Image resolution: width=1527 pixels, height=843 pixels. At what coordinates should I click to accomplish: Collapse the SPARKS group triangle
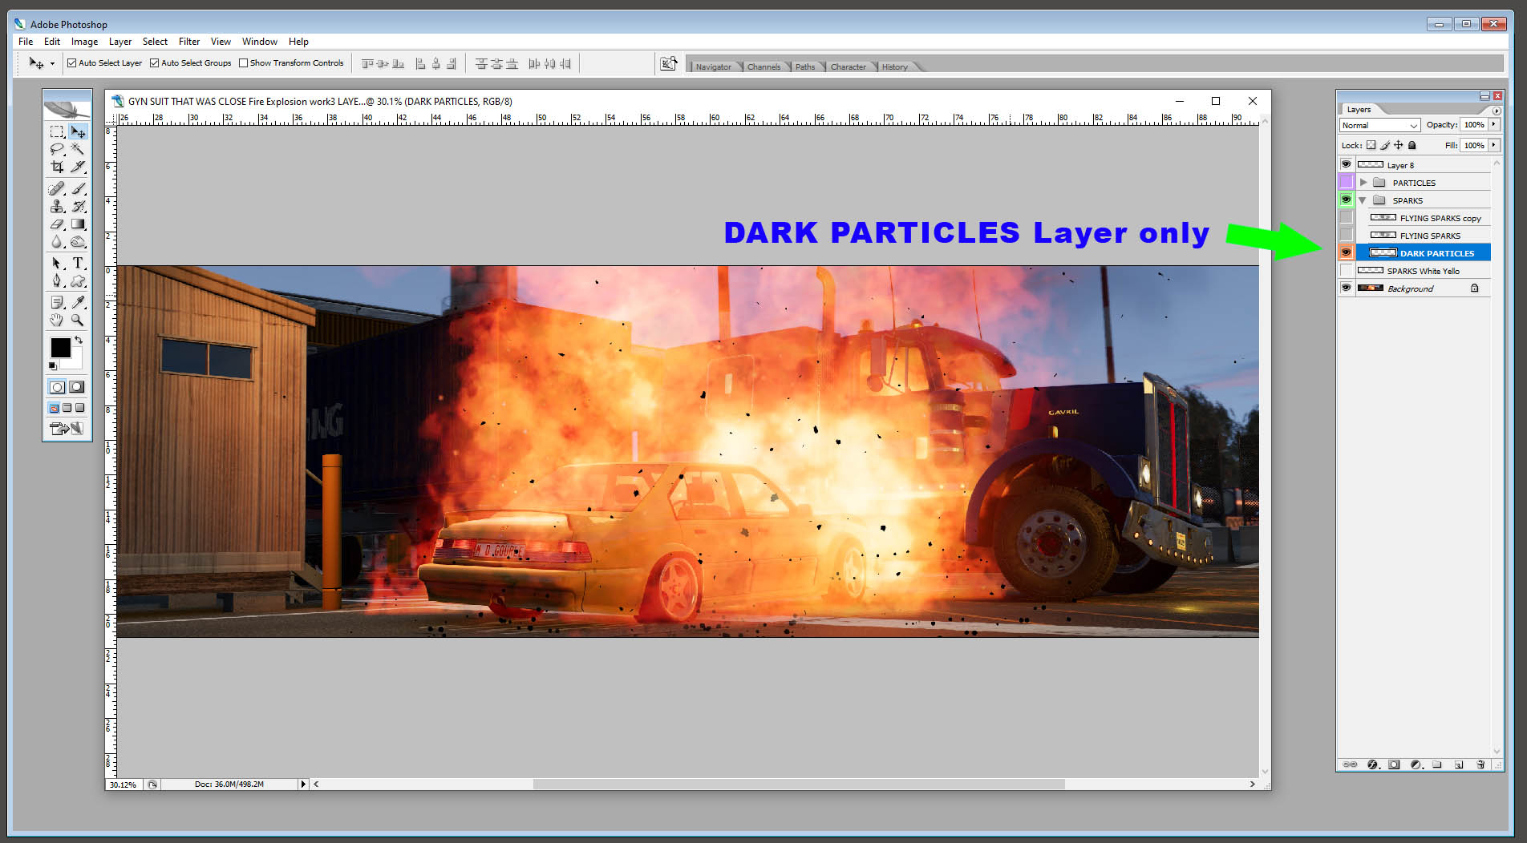click(x=1363, y=200)
